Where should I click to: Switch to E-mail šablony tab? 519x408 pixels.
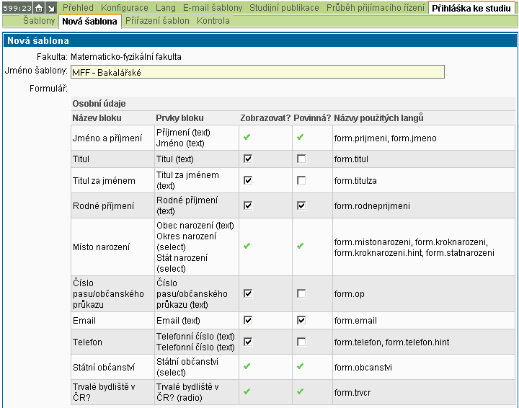pyautogui.click(x=213, y=8)
